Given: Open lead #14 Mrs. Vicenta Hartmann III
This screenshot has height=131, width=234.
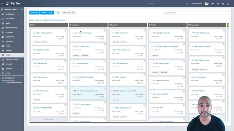Looking at the screenshot, I should click(87, 91).
